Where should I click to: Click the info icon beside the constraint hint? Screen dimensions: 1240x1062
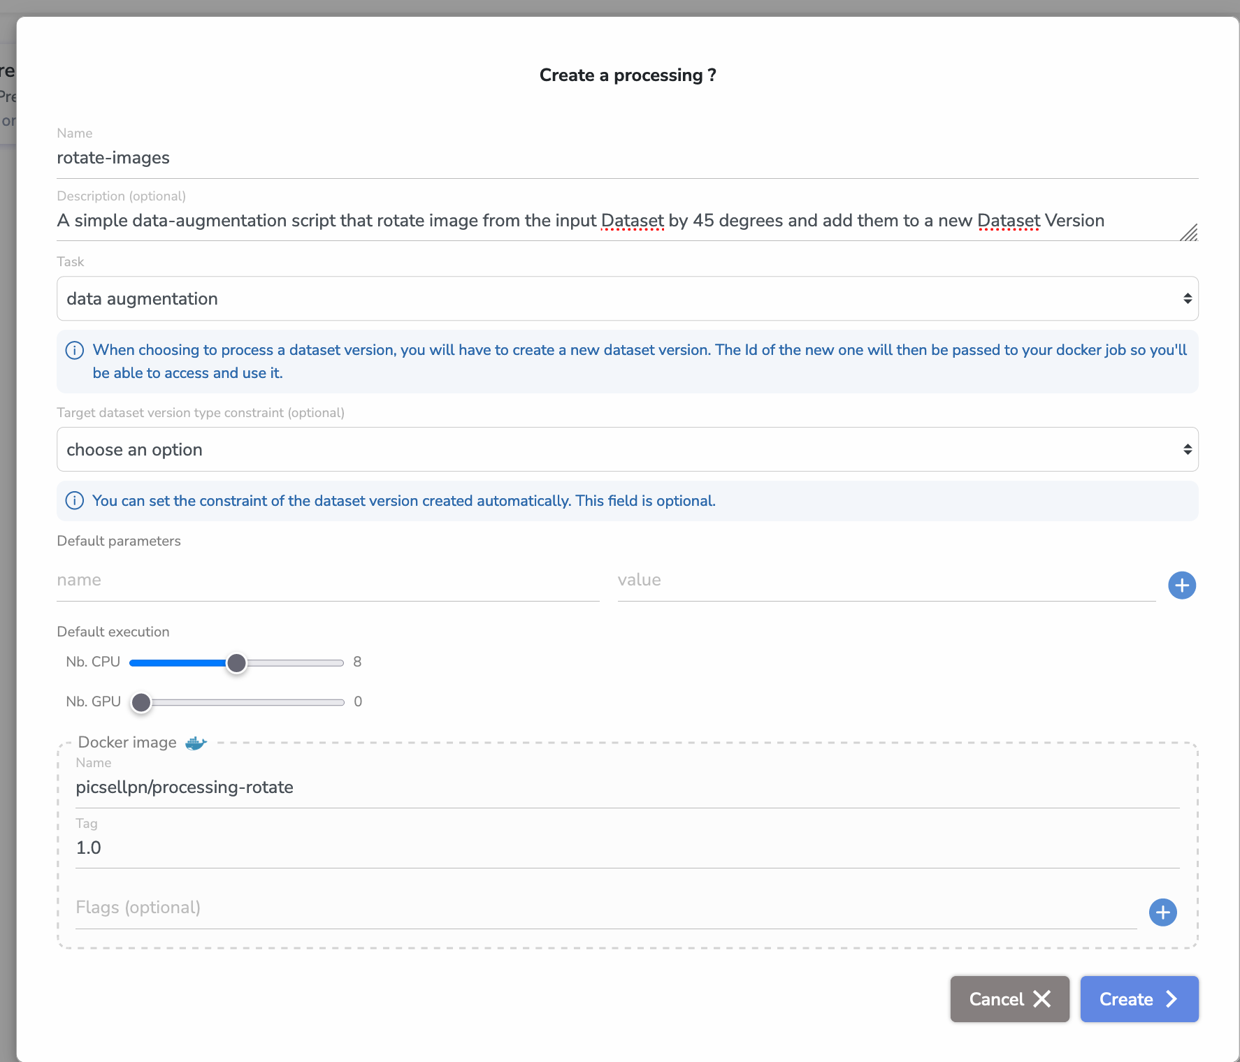click(x=74, y=501)
